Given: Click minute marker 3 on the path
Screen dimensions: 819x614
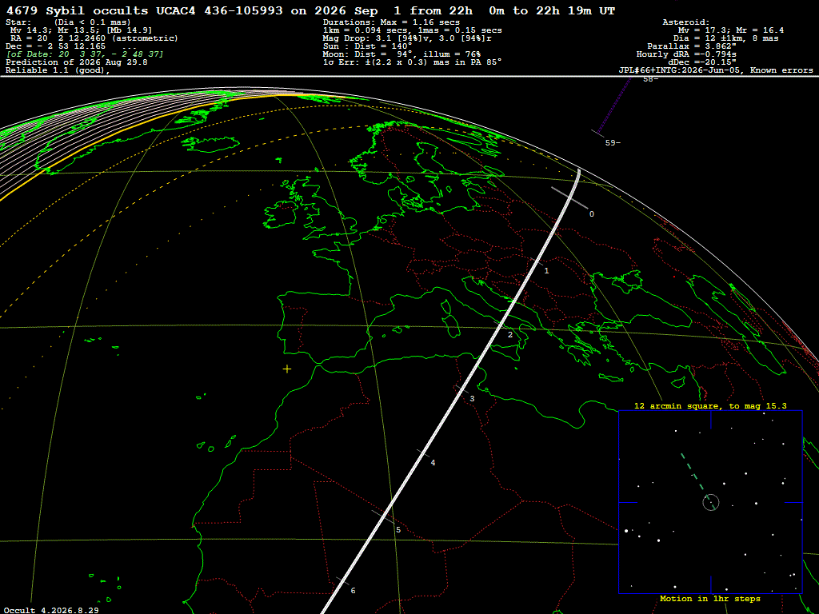Looking at the screenshot, I should (472, 399).
